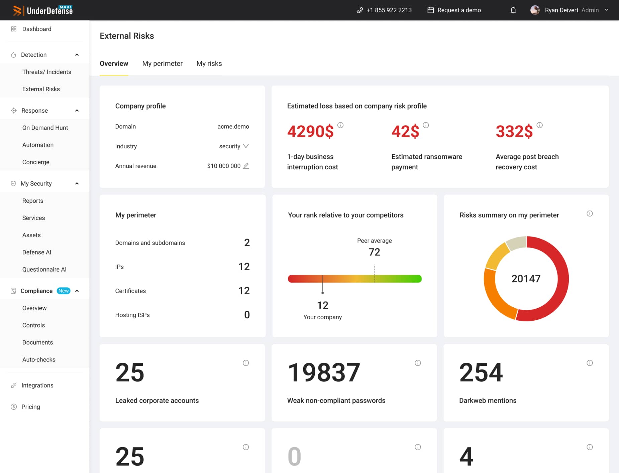Open On Demand Hunt
Viewport: 619px width, 473px height.
[x=45, y=128]
